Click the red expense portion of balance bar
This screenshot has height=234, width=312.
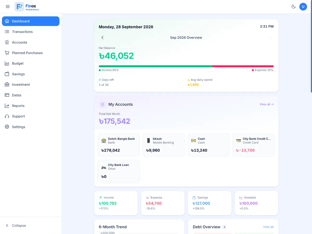tap(243, 66)
